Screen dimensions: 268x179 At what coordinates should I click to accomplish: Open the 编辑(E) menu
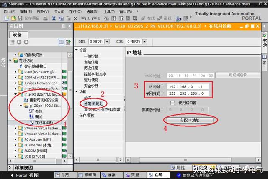click(x=26, y=11)
